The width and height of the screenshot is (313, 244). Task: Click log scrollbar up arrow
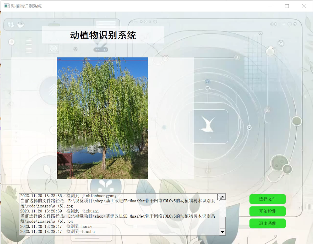tap(222, 197)
